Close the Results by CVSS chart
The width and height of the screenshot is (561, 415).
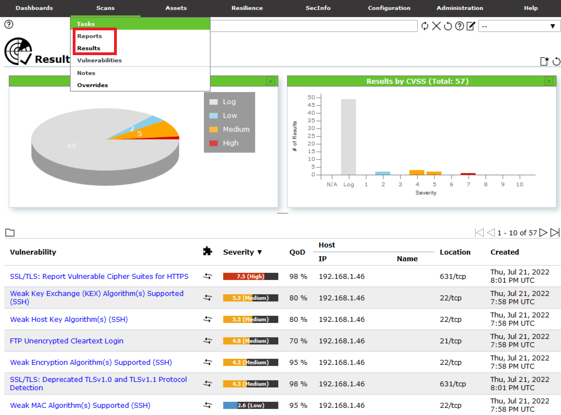[x=549, y=81]
